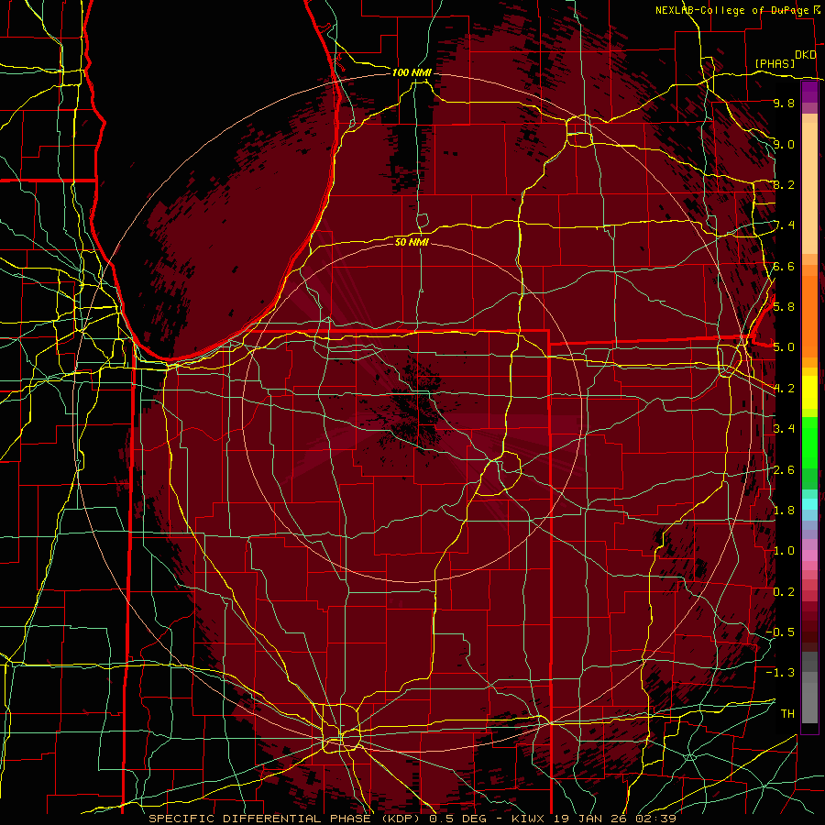Click the 8.2 scale value
Viewport: 825px width, 825px height.
[x=784, y=184]
